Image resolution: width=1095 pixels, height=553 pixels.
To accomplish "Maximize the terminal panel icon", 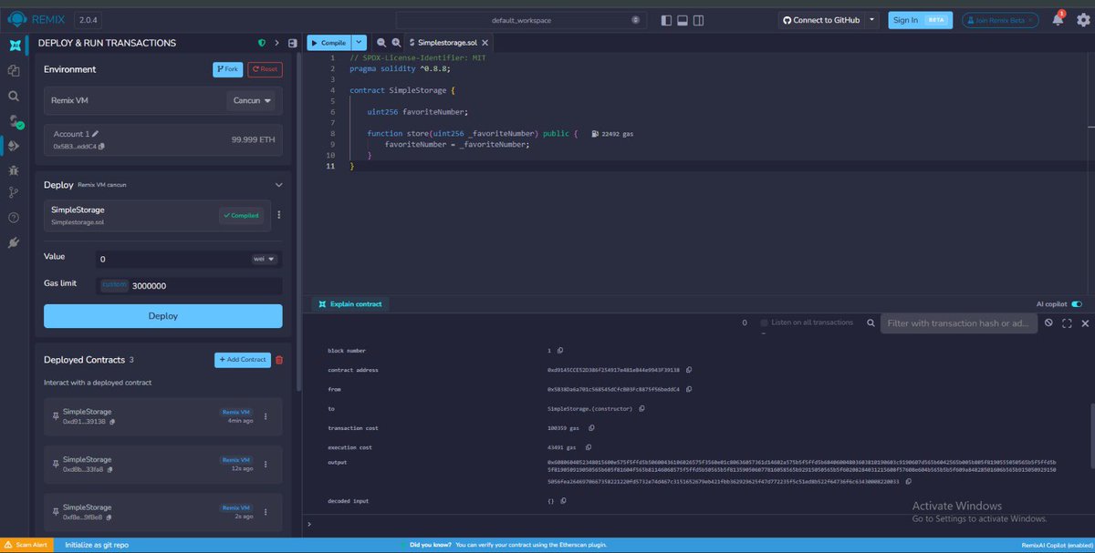I will 1067,323.
